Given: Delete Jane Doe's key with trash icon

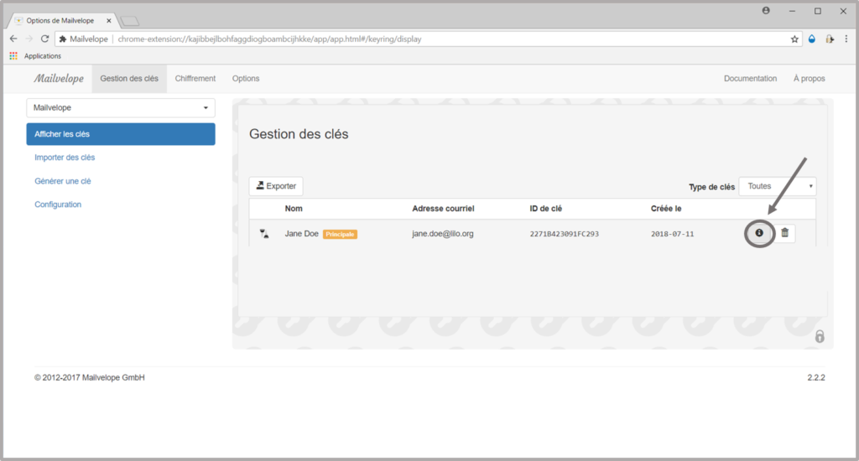Looking at the screenshot, I should coord(784,233).
